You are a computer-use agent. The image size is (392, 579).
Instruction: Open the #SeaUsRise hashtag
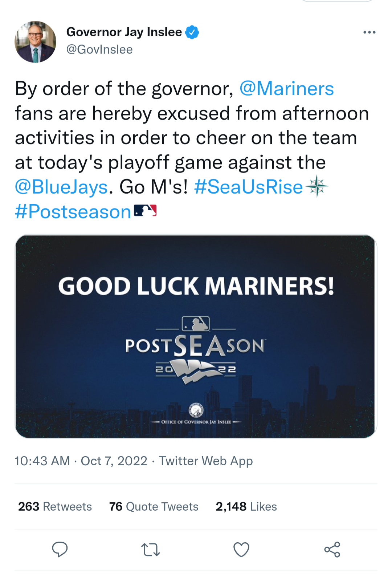pos(248,187)
